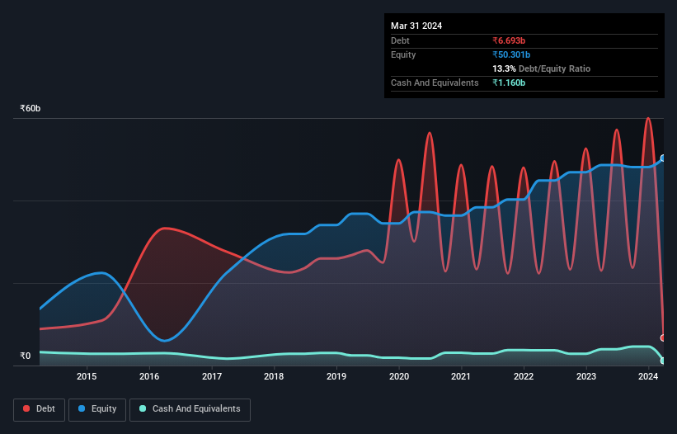This screenshot has width=677, height=434.
Task: Click the 2023 x-axis label
Action: pos(586,376)
